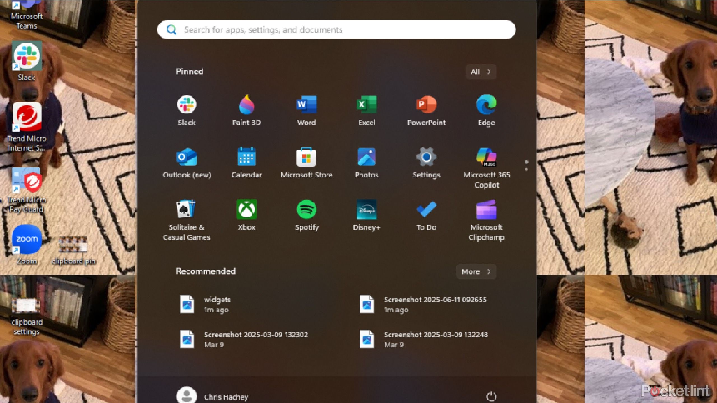Select the clipboard settings desktop file

(26, 316)
